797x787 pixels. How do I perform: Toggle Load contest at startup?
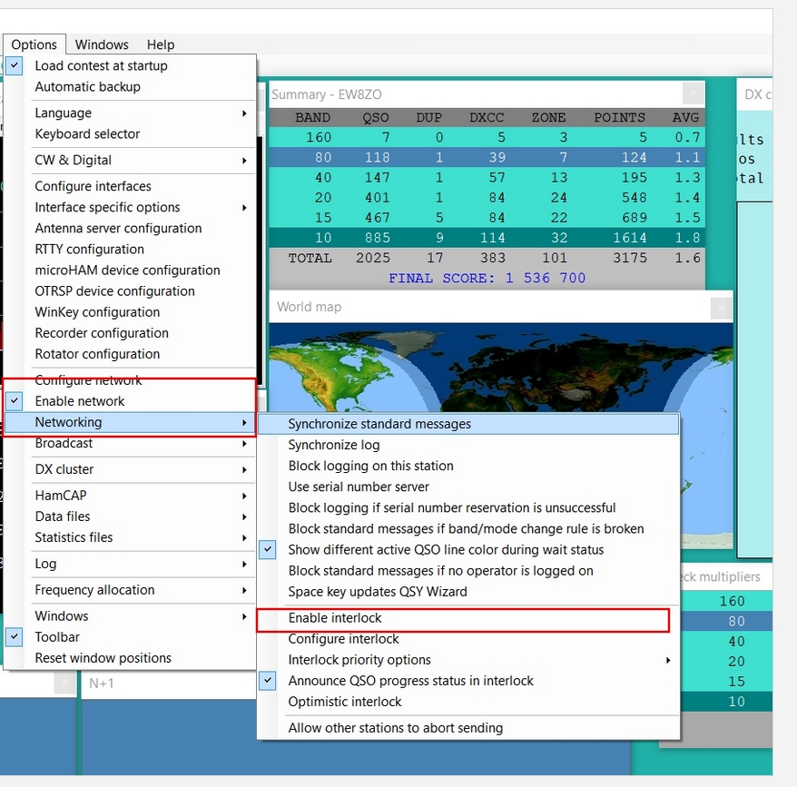coord(100,65)
